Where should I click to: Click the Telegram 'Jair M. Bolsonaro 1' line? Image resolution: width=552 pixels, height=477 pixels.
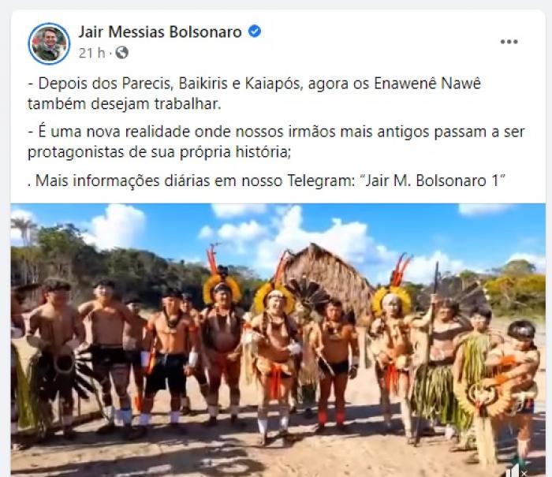tap(267, 181)
